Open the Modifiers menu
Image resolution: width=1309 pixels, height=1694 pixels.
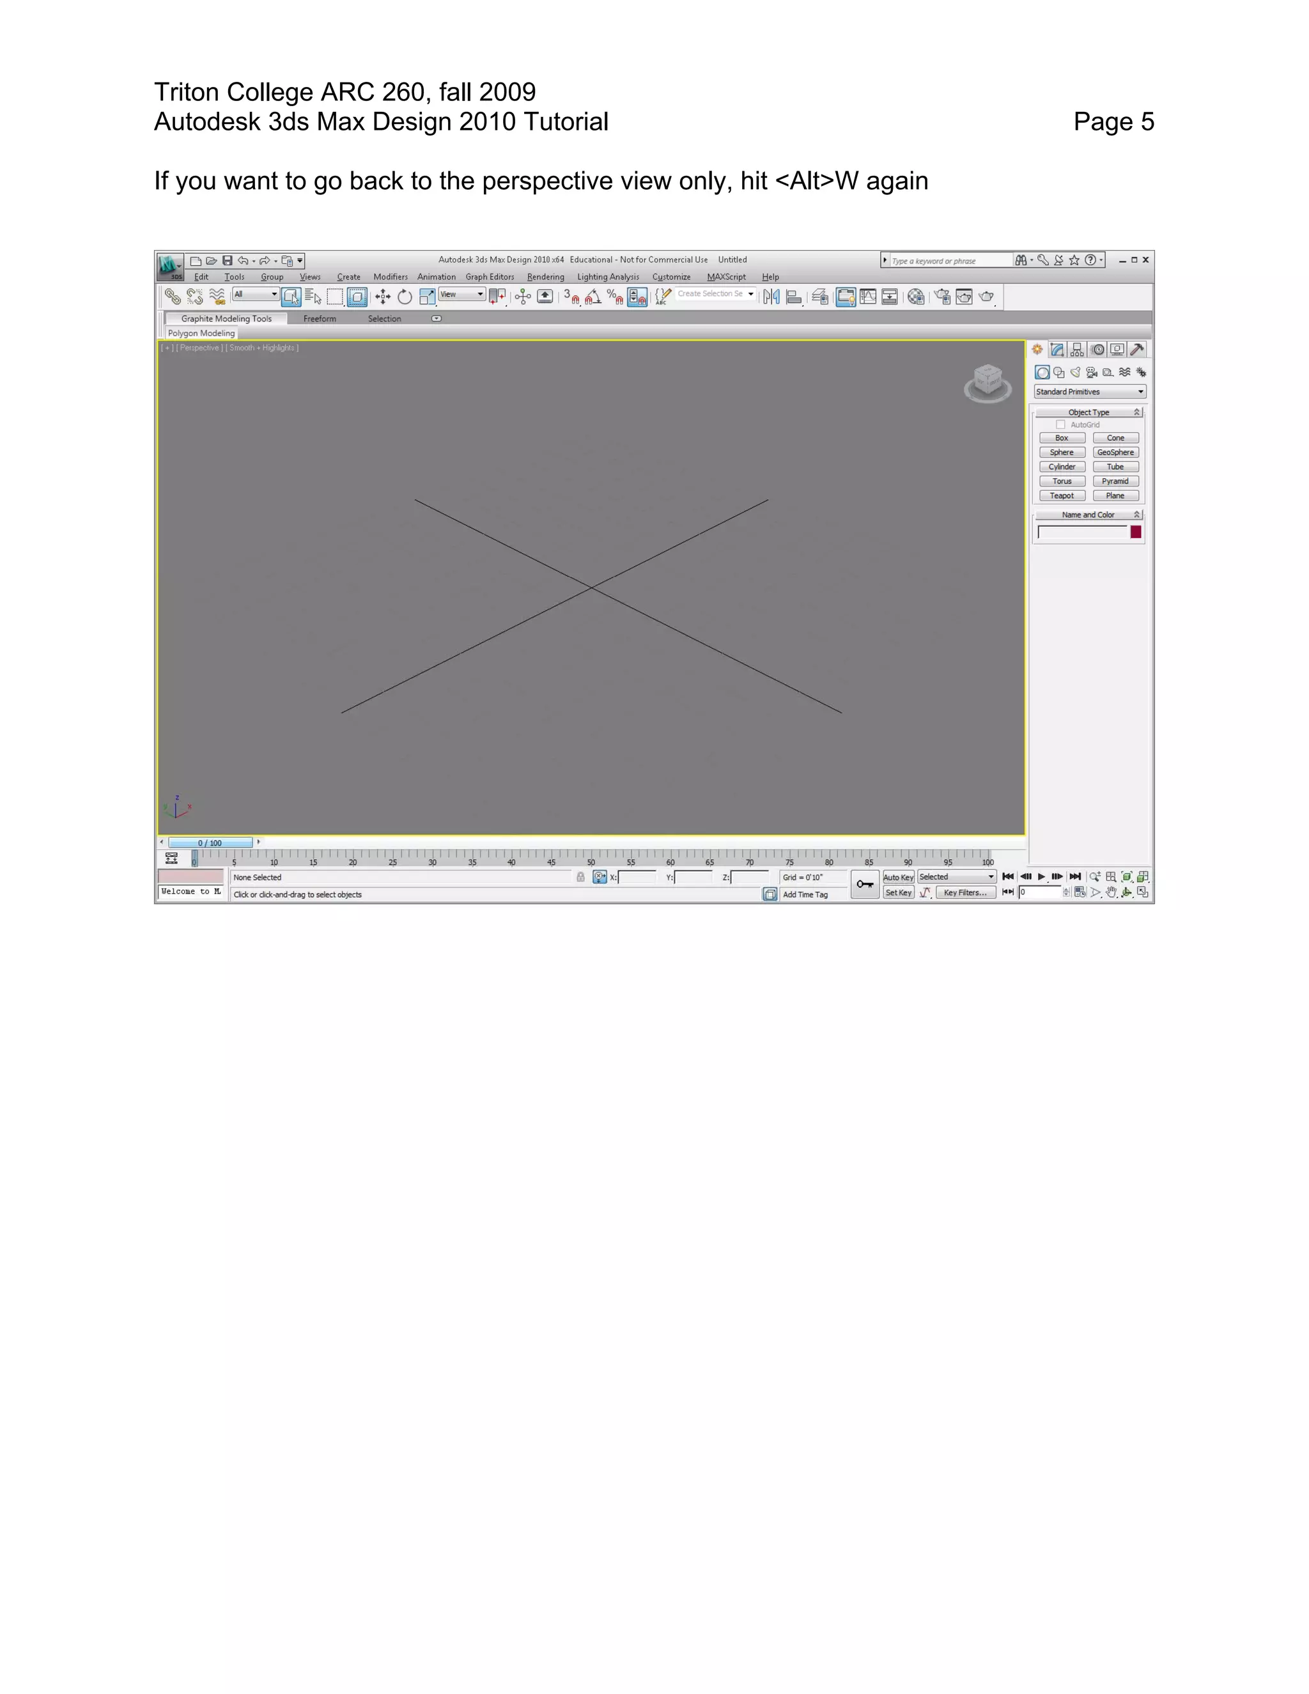pyautogui.click(x=391, y=277)
